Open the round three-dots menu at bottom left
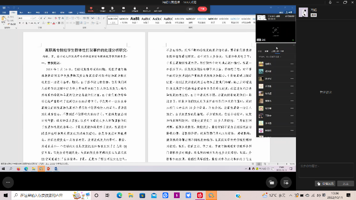 (8, 182)
